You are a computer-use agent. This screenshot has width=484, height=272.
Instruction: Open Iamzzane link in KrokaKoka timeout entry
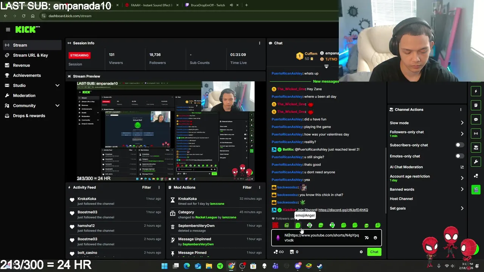pyautogui.click(x=217, y=204)
